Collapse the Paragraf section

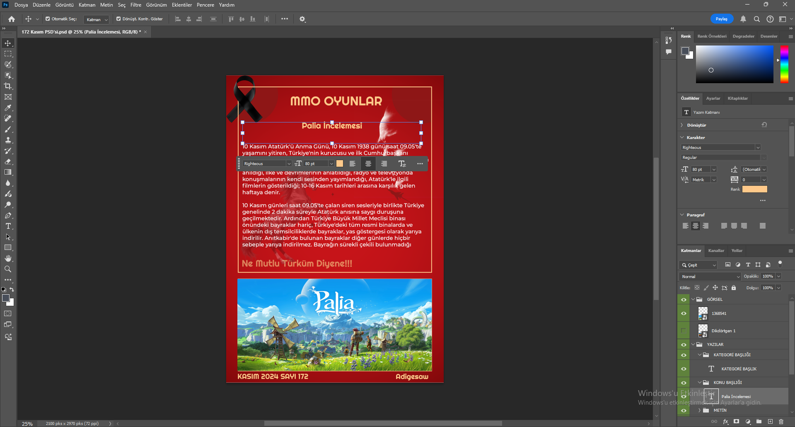pos(682,215)
